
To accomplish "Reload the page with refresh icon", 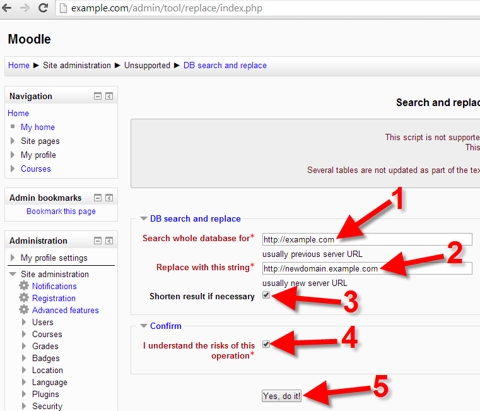I will [43, 8].
